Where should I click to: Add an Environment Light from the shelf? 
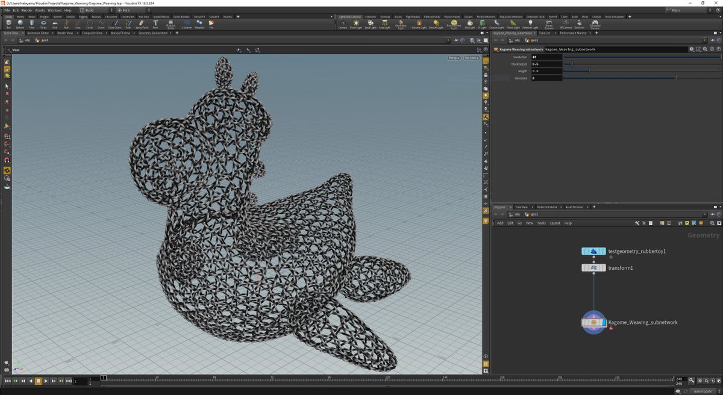coord(454,23)
